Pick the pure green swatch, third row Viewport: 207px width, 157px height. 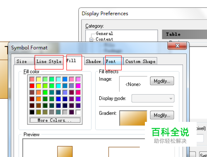45,92
